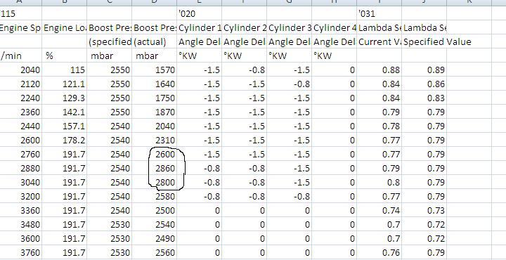
Task: Select engine speed cell 2240
Action: [x=20, y=98]
